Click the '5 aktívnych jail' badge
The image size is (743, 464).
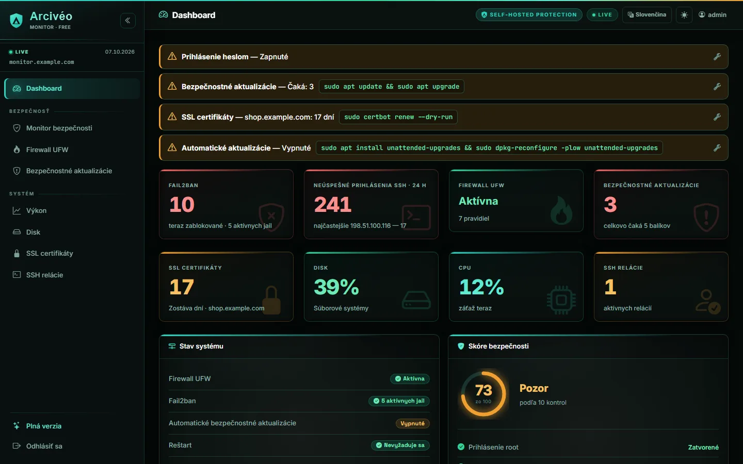coord(399,401)
